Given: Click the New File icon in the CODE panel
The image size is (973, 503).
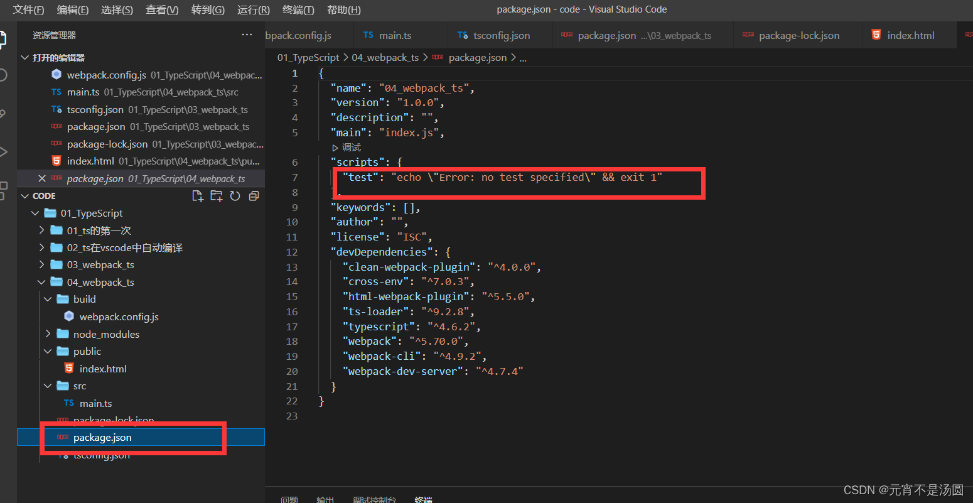Looking at the screenshot, I should (197, 196).
